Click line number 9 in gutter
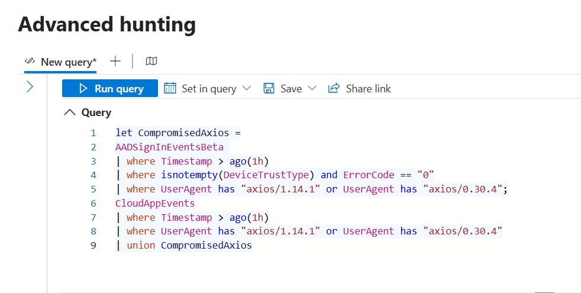 pos(93,245)
